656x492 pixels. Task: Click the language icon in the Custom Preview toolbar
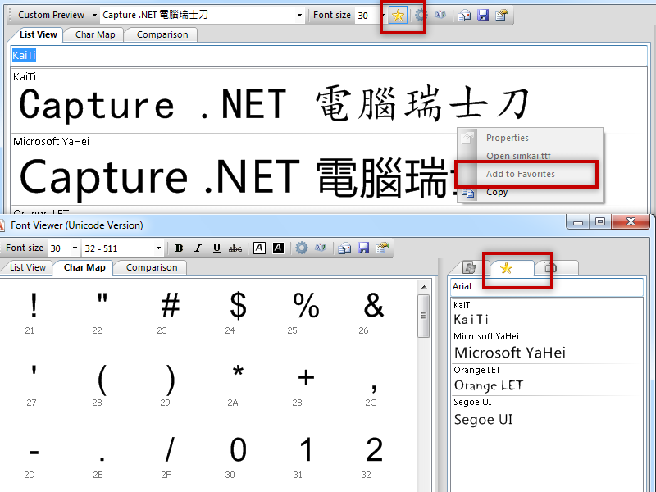click(x=440, y=15)
